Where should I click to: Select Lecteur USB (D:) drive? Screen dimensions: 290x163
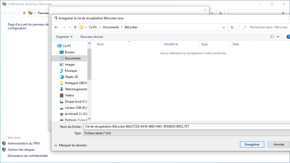pyautogui.click(x=76, y=108)
